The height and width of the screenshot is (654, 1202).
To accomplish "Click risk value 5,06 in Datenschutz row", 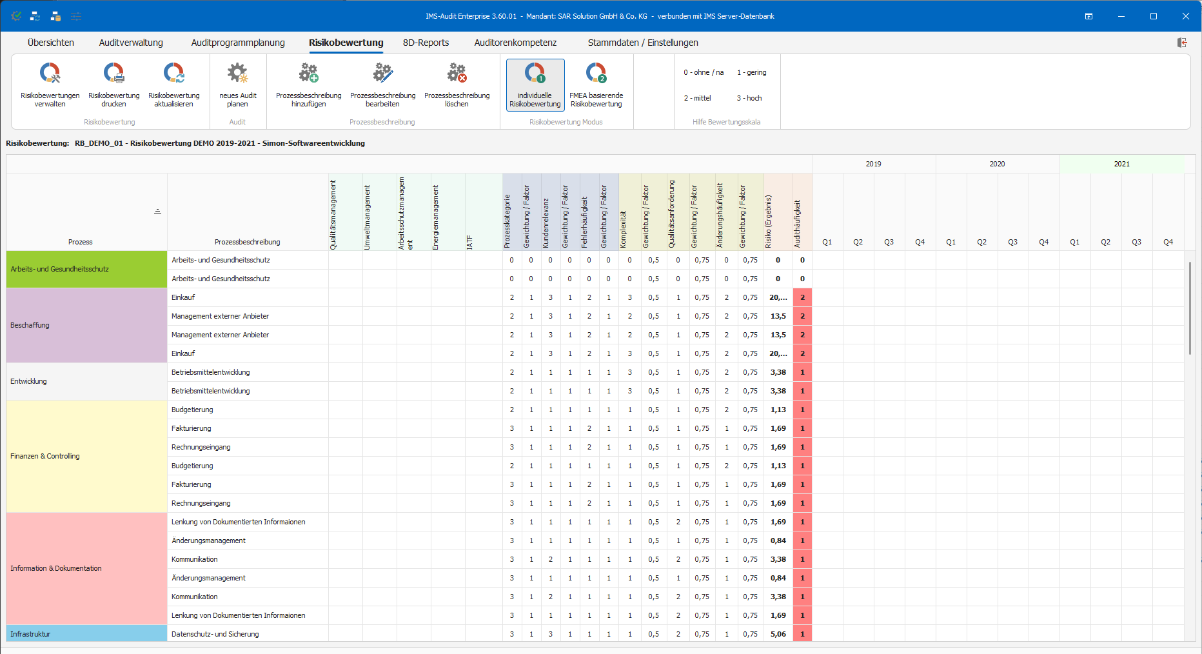I will pos(778,634).
